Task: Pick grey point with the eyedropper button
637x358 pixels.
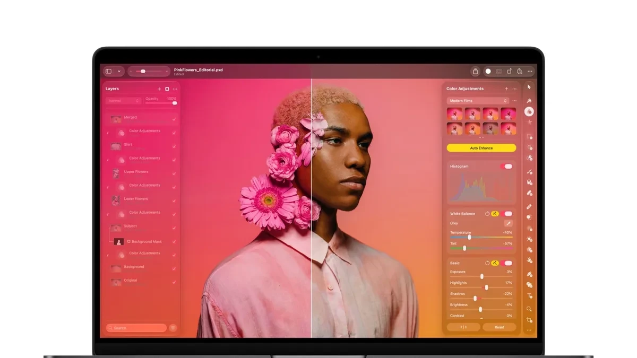Action: pyautogui.click(x=508, y=223)
